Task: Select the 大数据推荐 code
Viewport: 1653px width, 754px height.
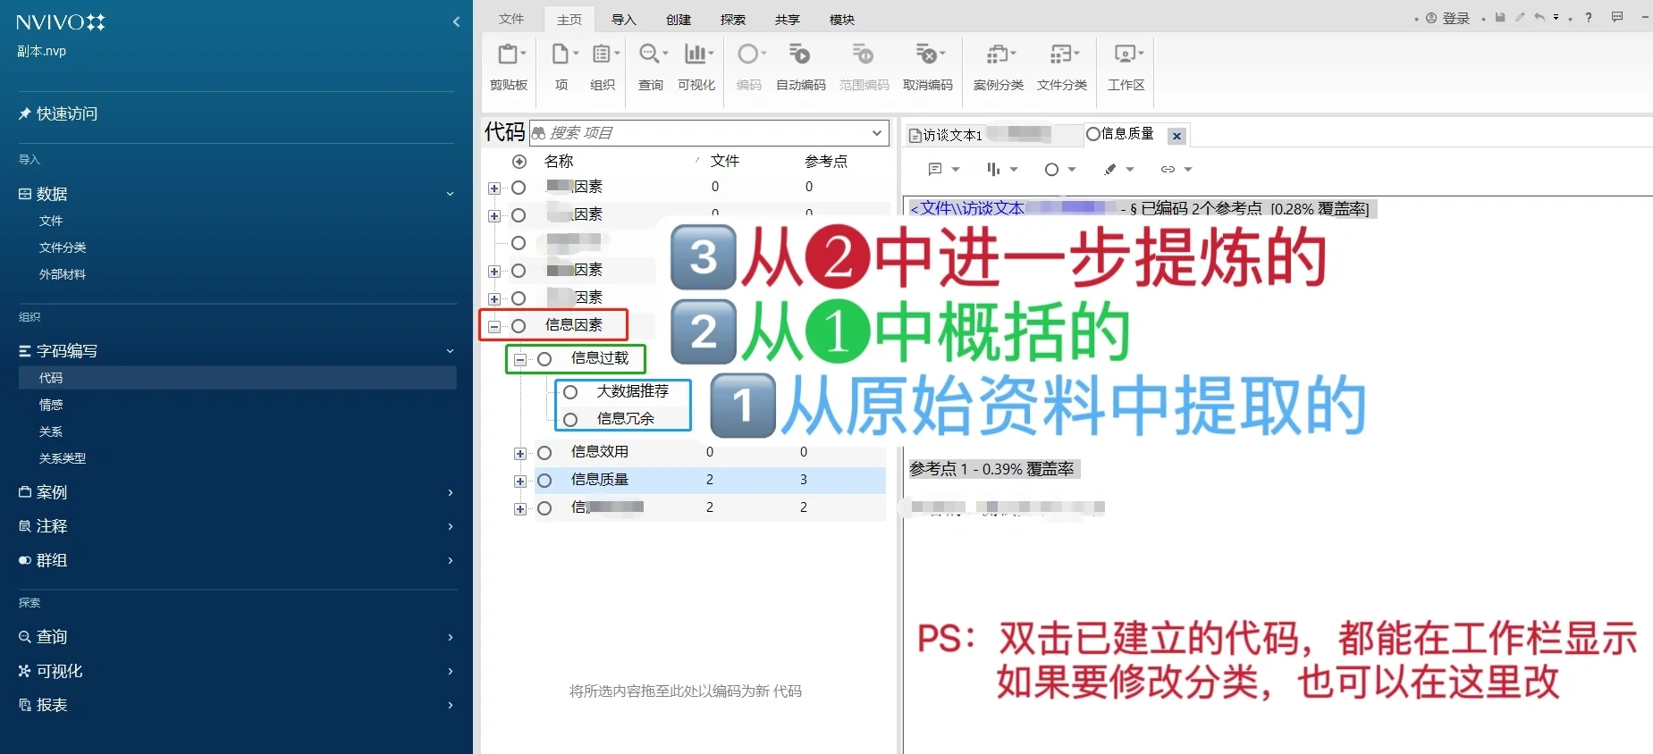Action: point(633,391)
